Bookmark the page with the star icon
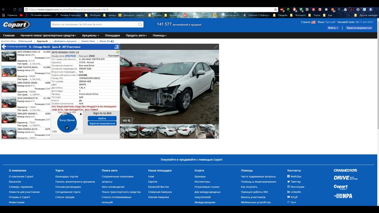Screen dimensions: 379x213 coord(275,9)
